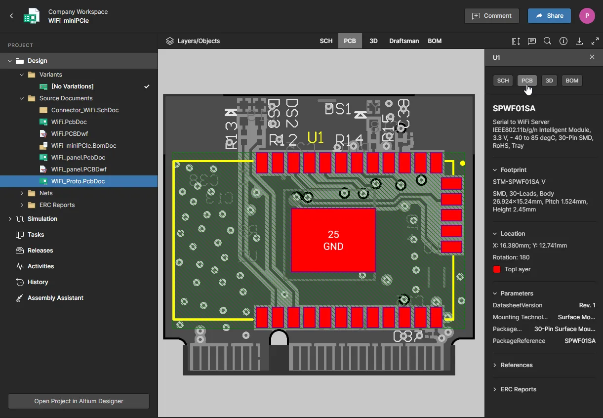603x418 pixels.
Task: Open the info panel icon
Action: [563, 41]
